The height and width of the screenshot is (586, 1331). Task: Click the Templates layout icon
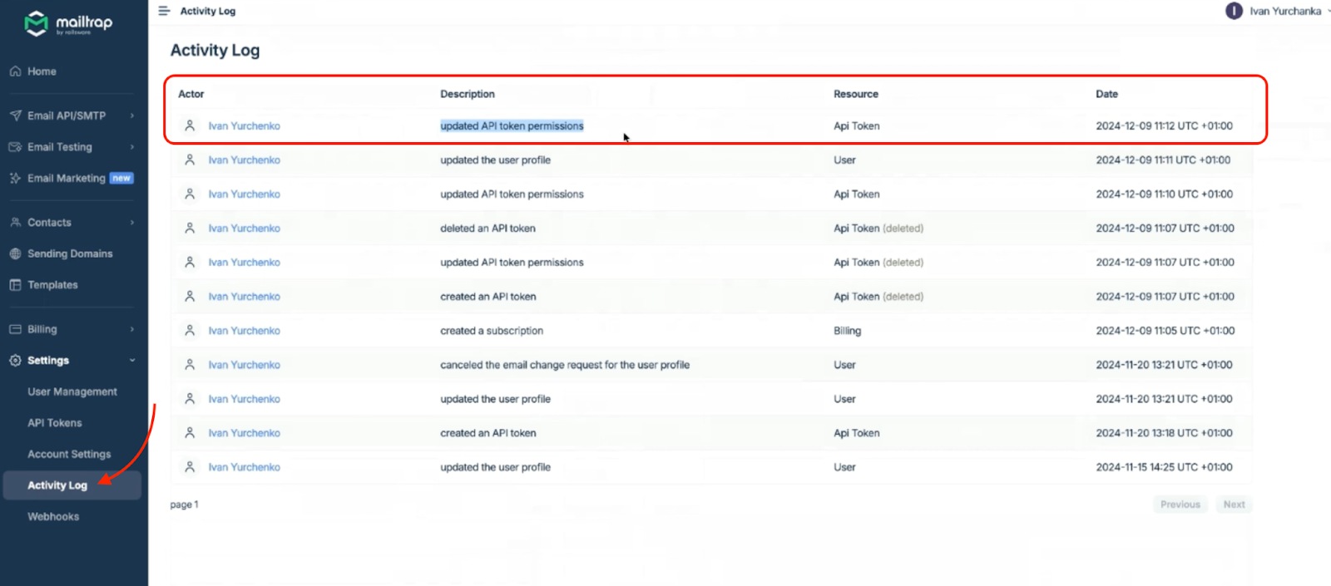click(x=15, y=285)
